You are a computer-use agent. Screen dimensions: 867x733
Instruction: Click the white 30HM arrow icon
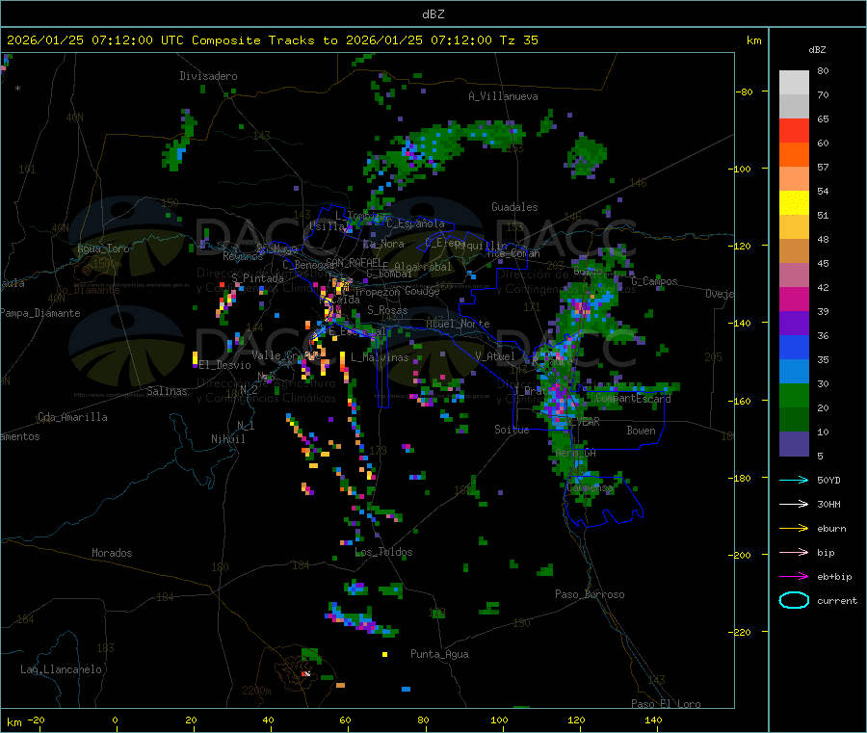coord(794,504)
